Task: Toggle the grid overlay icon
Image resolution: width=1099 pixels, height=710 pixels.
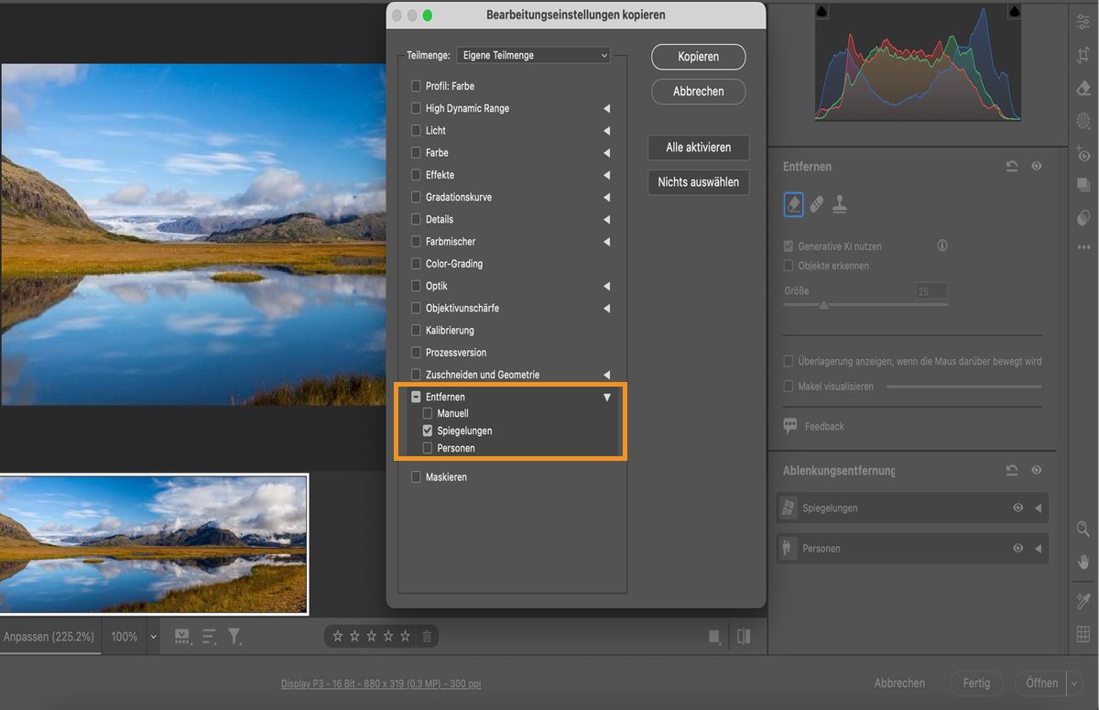Action: click(x=1083, y=634)
